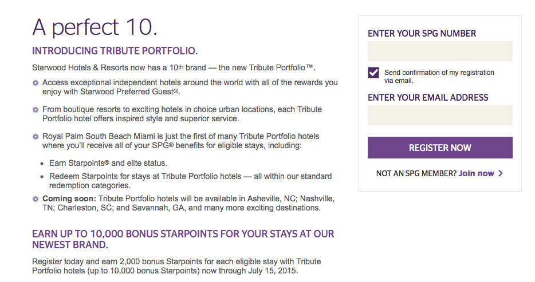The width and height of the screenshot is (535, 282).
Task: Focus the SPG number input field
Action: (x=440, y=51)
